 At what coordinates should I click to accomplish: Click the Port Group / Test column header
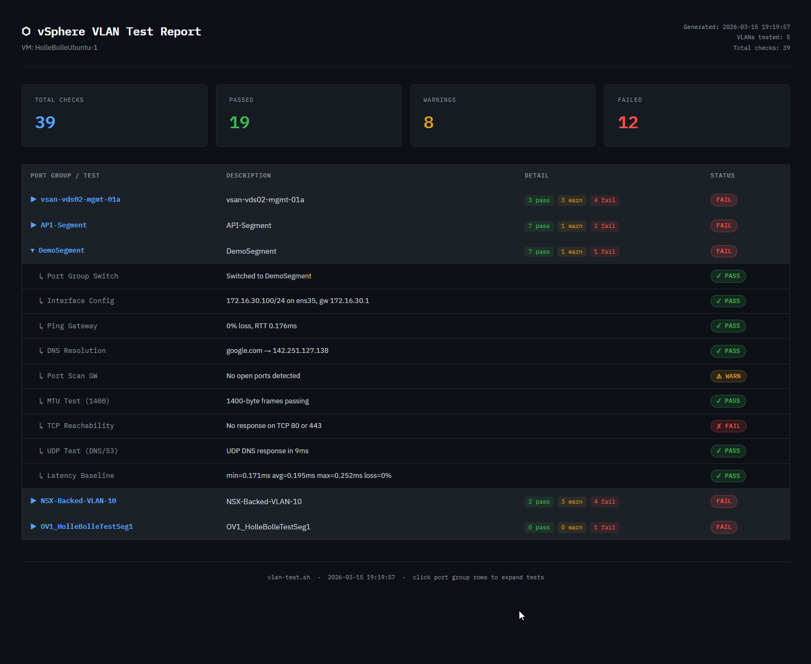[65, 175]
